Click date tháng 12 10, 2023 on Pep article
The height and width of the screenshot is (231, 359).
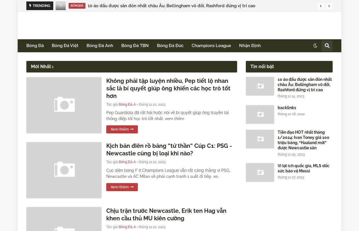[x=152, y=105]
